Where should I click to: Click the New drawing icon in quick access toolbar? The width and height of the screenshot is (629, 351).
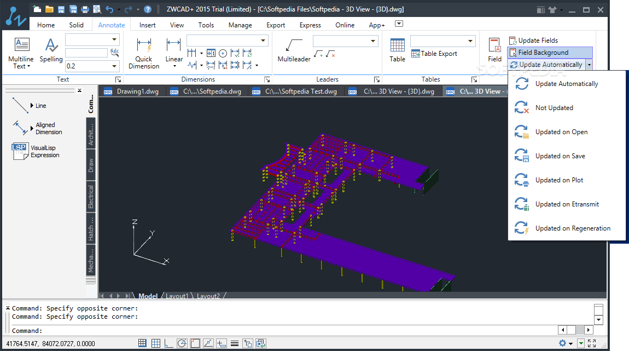point(37,9)
